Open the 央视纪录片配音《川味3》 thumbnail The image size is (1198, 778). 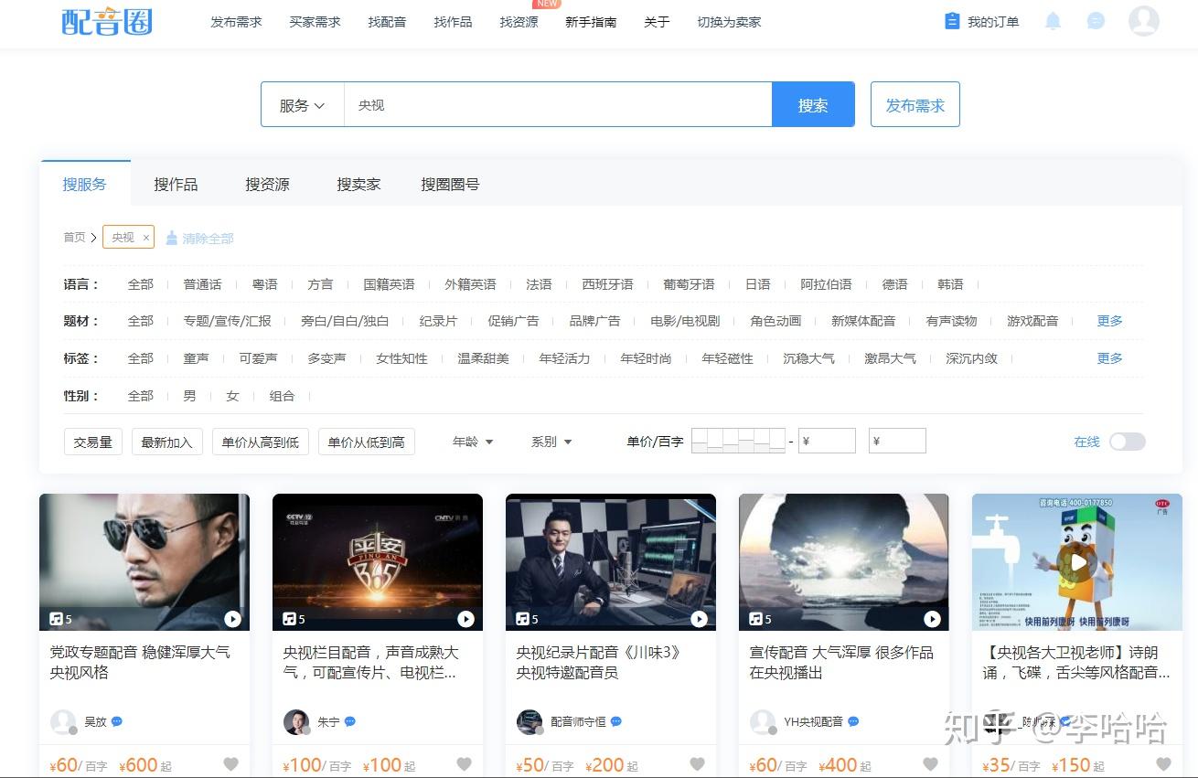(611, 562)
